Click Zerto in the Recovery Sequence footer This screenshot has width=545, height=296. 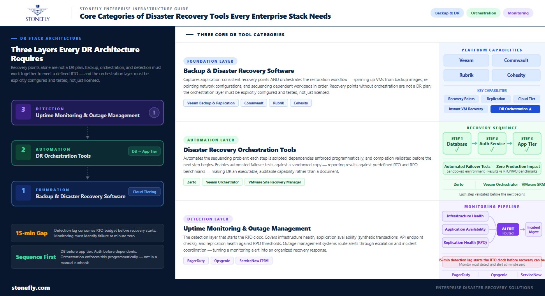(x=459, y=185)
